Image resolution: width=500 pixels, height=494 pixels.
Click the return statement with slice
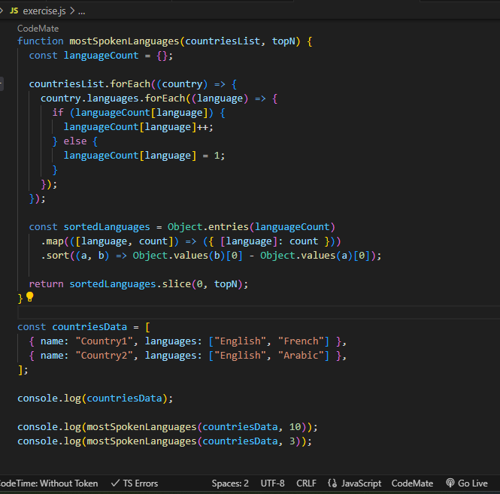coord(138,284)
